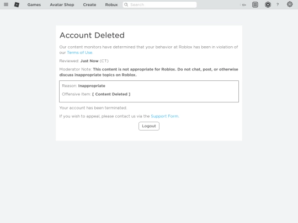Open the settings gear icon
Screen dimensions: 298x223
290,4
